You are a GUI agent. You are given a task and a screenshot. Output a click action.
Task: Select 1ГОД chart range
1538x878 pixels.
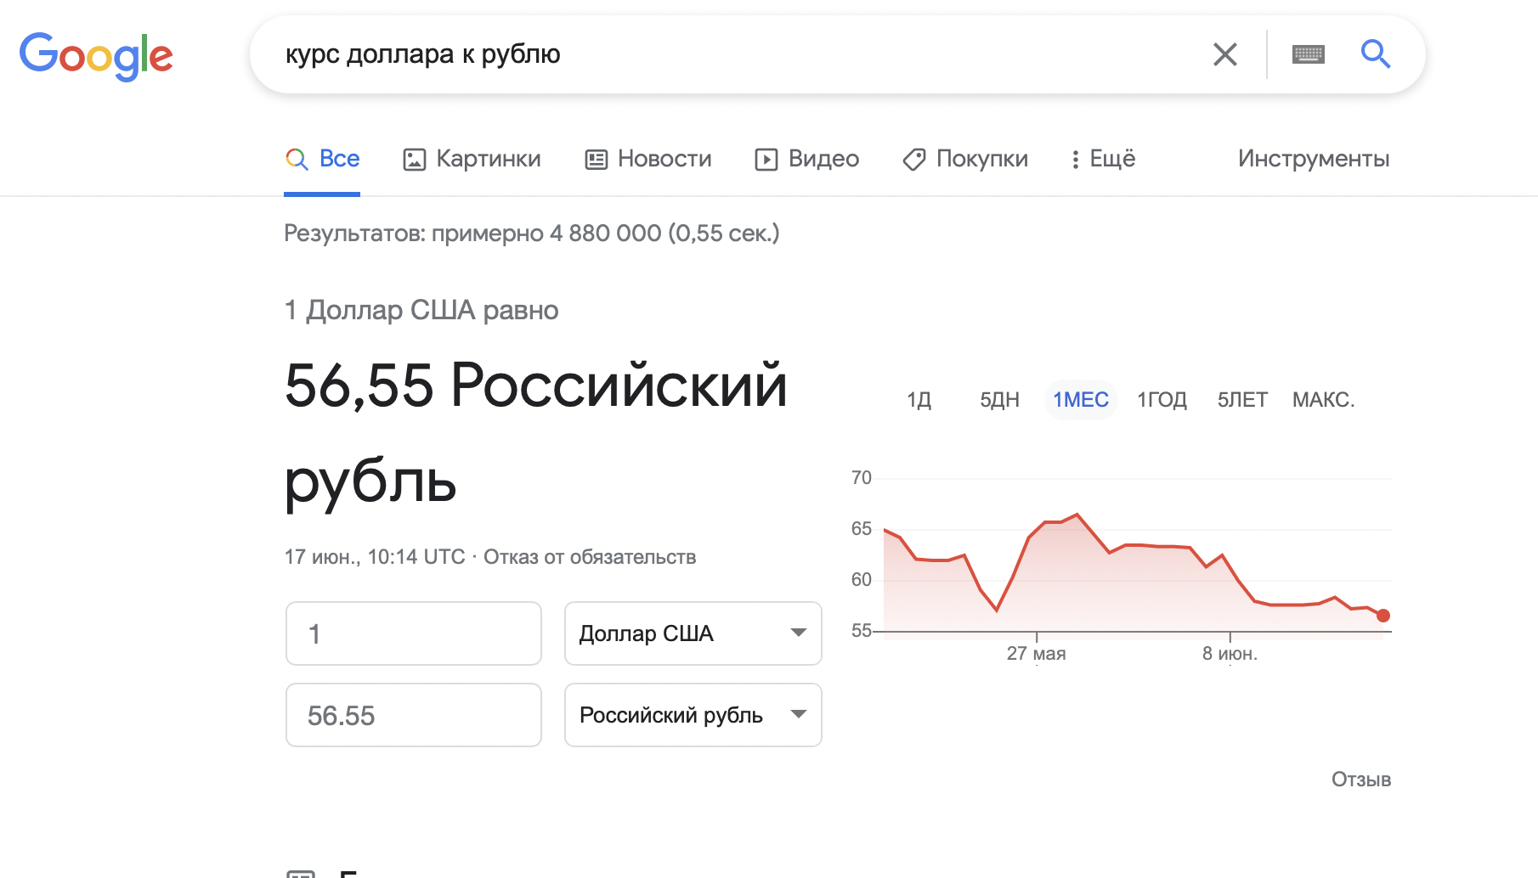point(1162,400)
